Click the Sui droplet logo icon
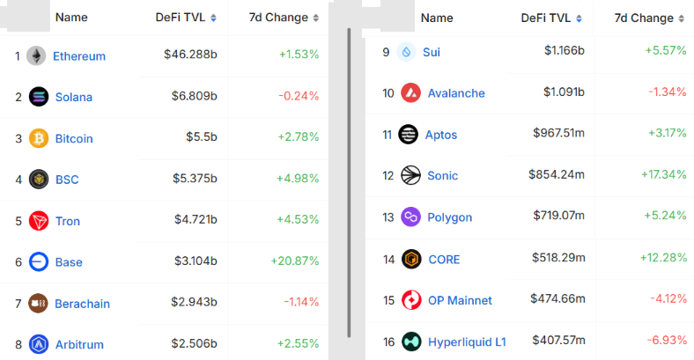 pyautogui.click(x=406, y=52)
